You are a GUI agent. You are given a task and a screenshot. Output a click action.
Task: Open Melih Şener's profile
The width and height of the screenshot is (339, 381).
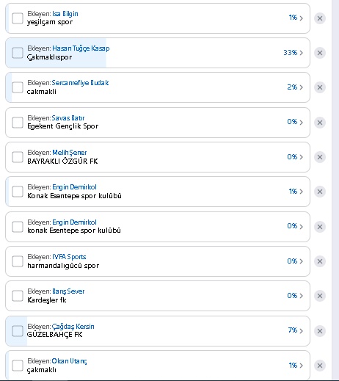(x=70, y=153)
